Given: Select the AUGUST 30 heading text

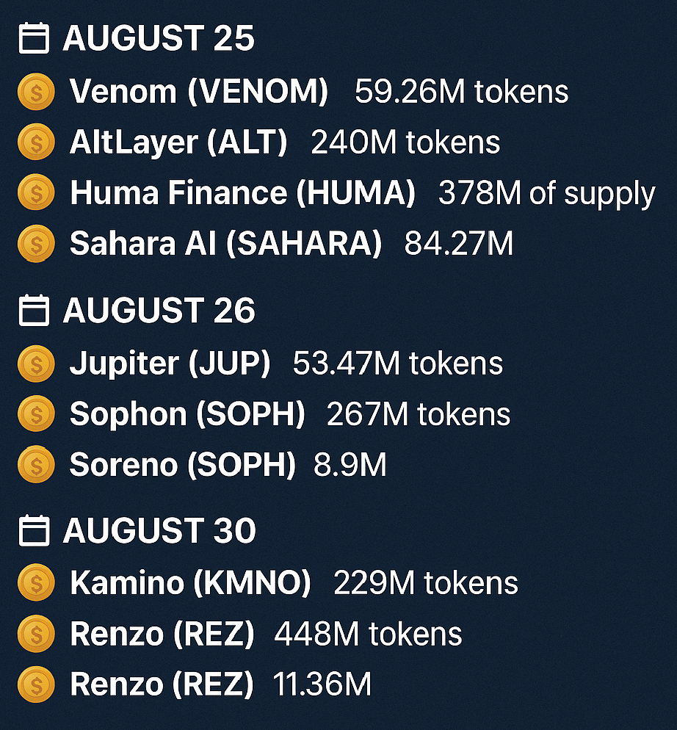Looking at the screenshot, I should (x=159, y=530).
